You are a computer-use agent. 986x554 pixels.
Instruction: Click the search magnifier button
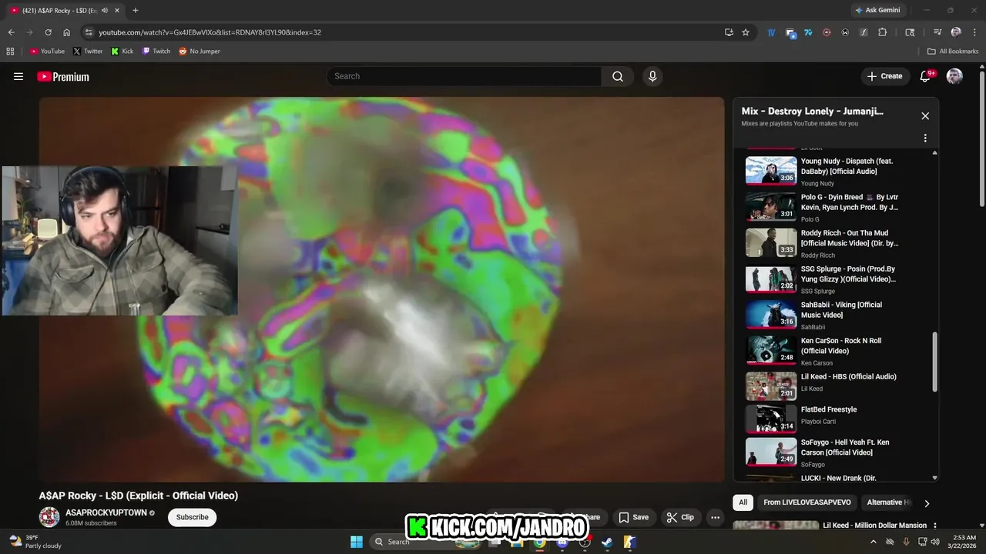pyautogui.click(x=618, y=76)
